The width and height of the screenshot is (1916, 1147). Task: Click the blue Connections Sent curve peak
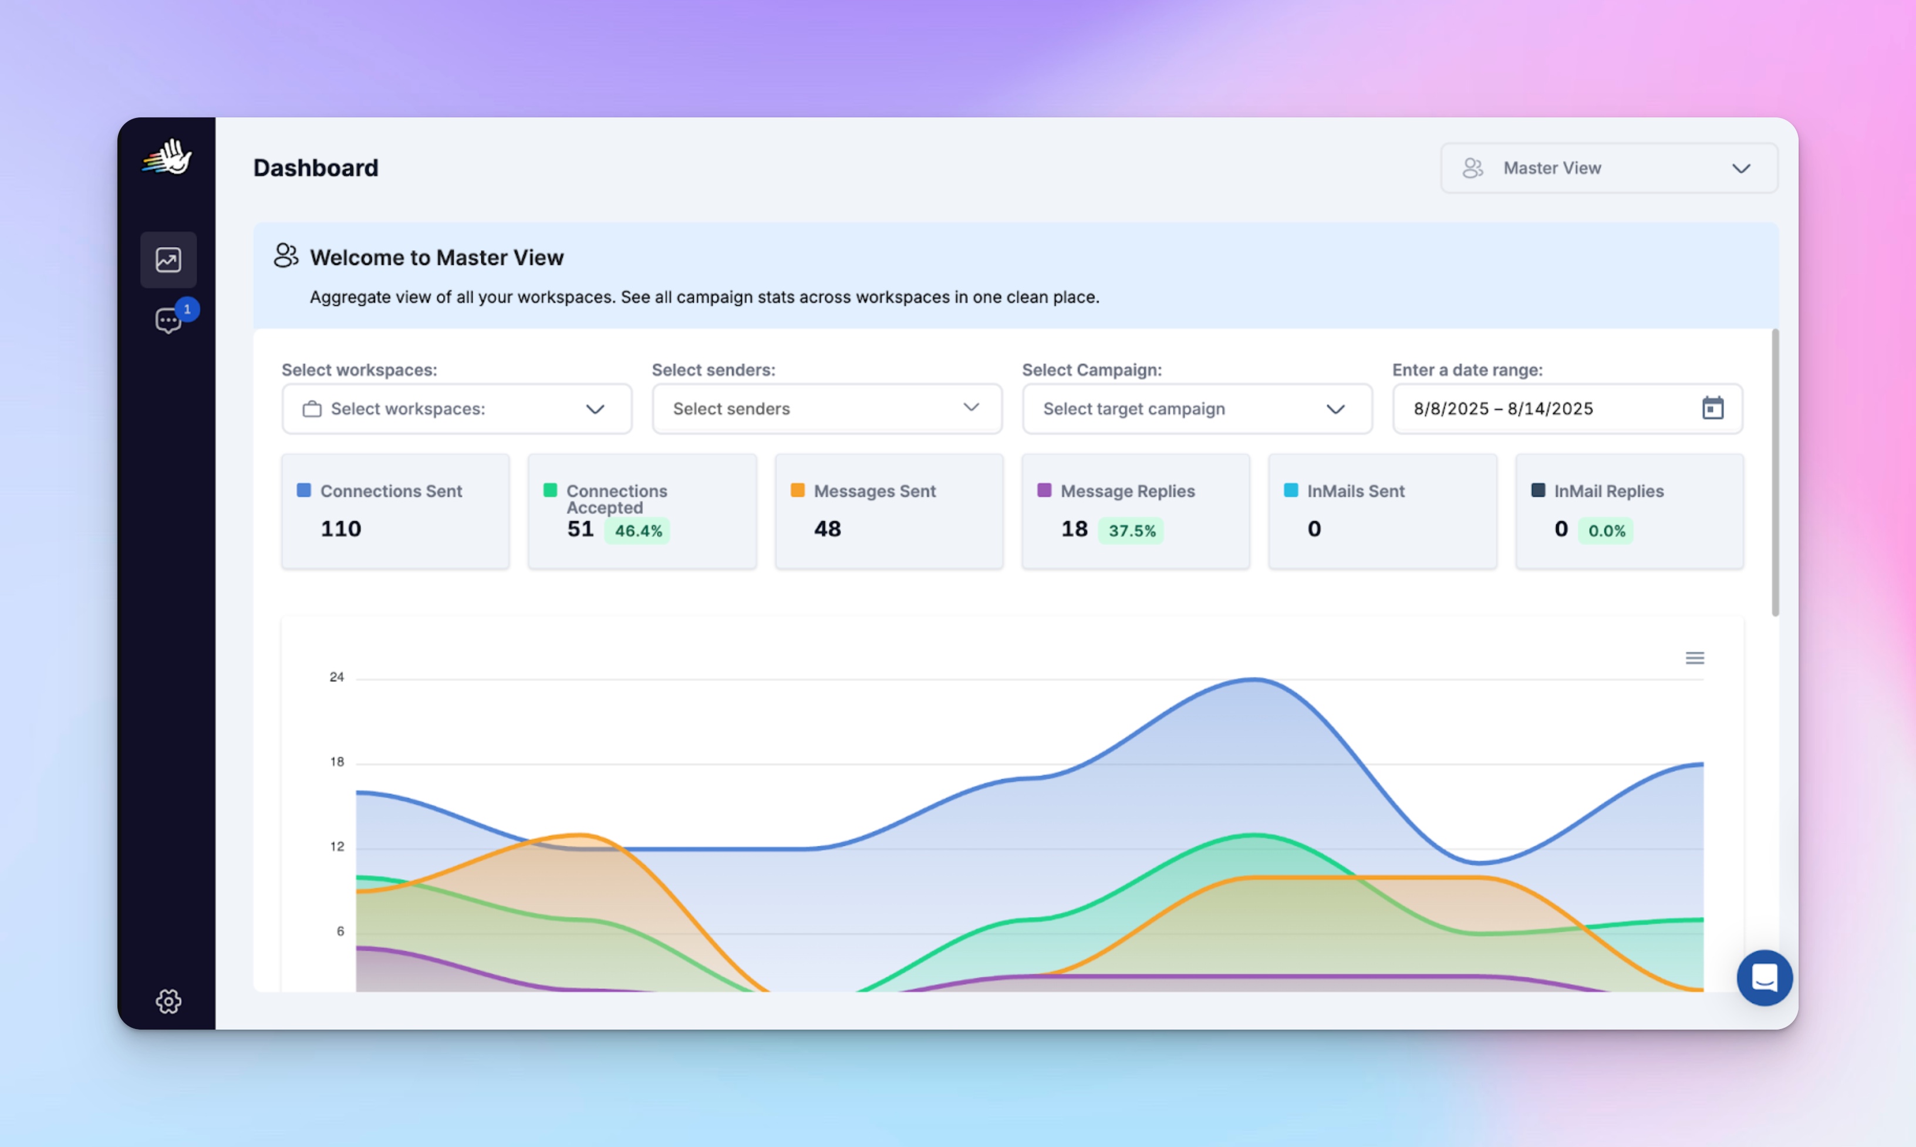click(1254, 679)
